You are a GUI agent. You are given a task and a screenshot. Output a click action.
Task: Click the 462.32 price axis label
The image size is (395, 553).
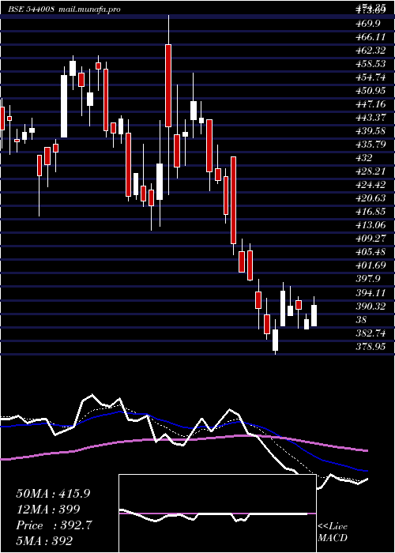pyautogui.click(x=371, y=51)
